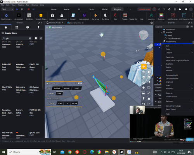Set move tool axes to LOCAL
Screen dimensions: 194x155
(x=67, y=88)
